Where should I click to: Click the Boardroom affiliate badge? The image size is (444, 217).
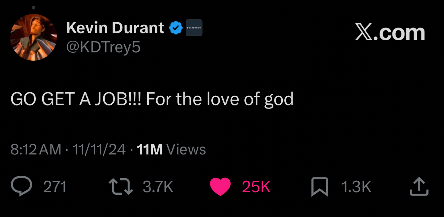click(194, 28)
